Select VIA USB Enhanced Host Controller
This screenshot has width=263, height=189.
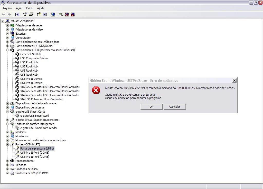41,99
